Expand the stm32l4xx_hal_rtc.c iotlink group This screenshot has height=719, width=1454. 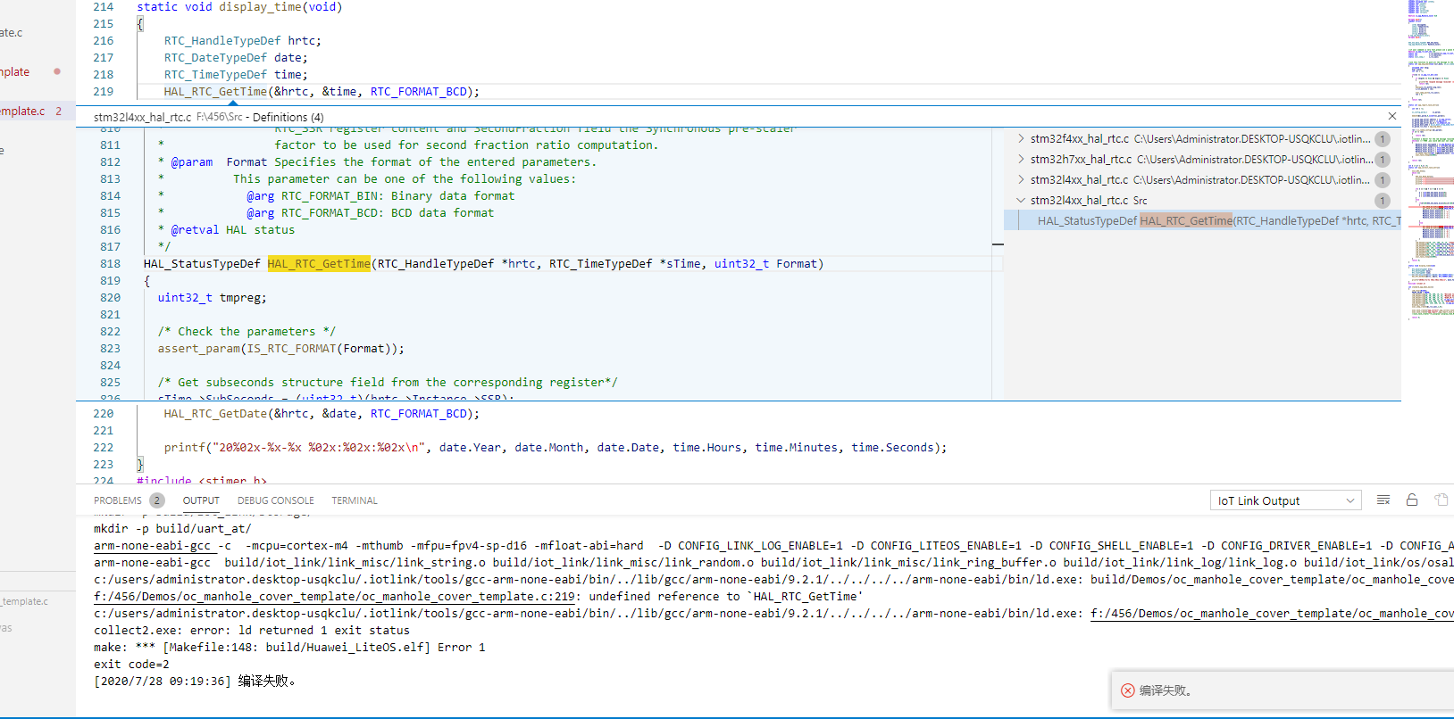point(1021,179)
